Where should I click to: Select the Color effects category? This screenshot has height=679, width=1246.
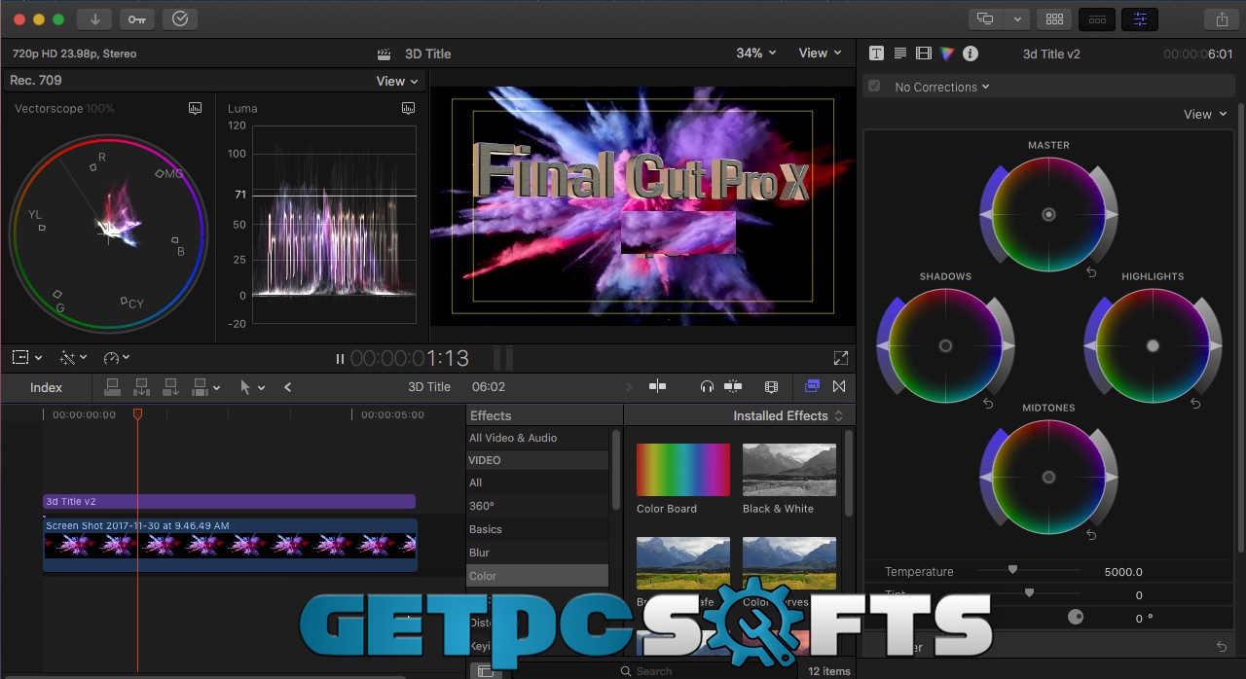click(x=538, y=576)
